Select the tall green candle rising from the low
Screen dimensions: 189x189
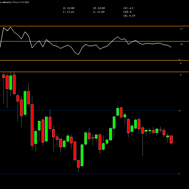tap(82, 155)
